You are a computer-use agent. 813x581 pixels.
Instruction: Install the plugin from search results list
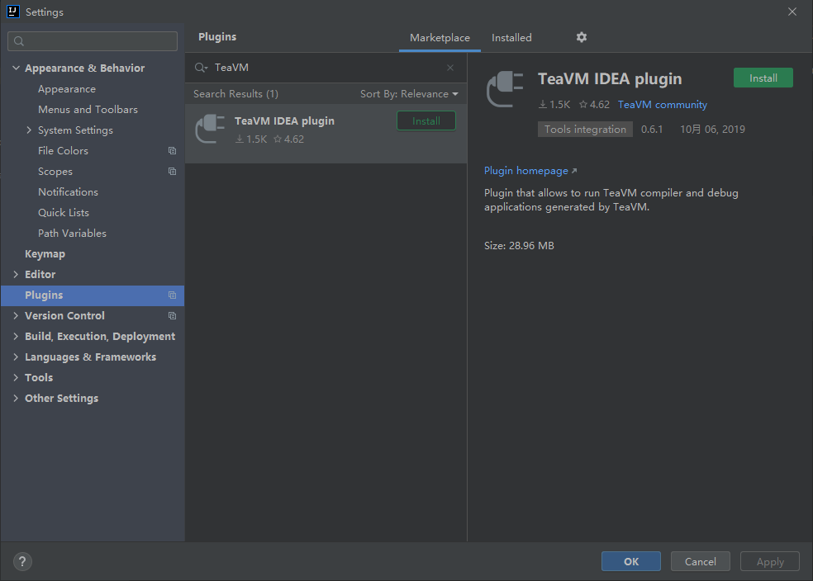[426, 120]
